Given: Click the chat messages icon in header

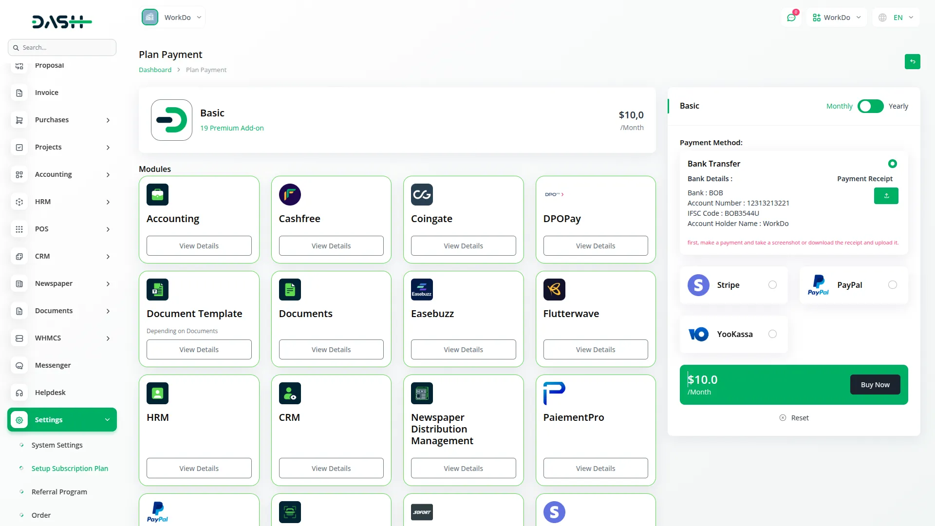Looking at the screenshot, I should pyautogui.click(x=791, y=18).
